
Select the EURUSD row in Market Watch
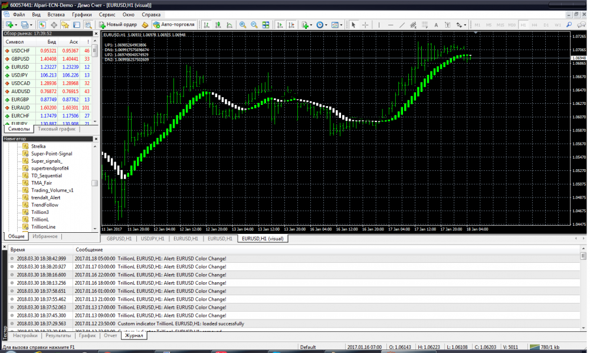coord(47,67)
